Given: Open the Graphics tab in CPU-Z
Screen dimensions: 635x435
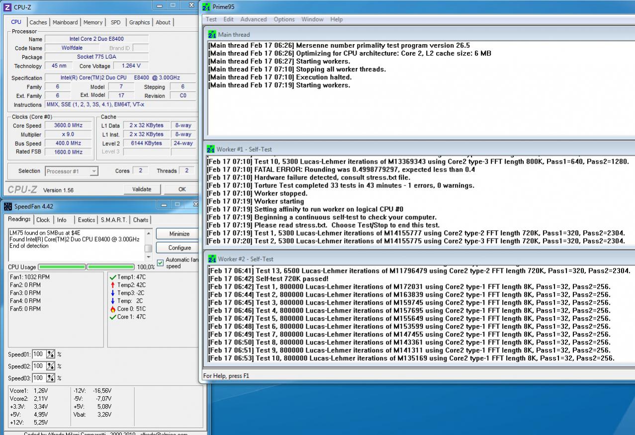Looking at the screenshot, I should click(x=139, y=22).
